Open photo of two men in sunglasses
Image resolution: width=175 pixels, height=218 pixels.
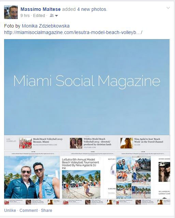point(32,178)
